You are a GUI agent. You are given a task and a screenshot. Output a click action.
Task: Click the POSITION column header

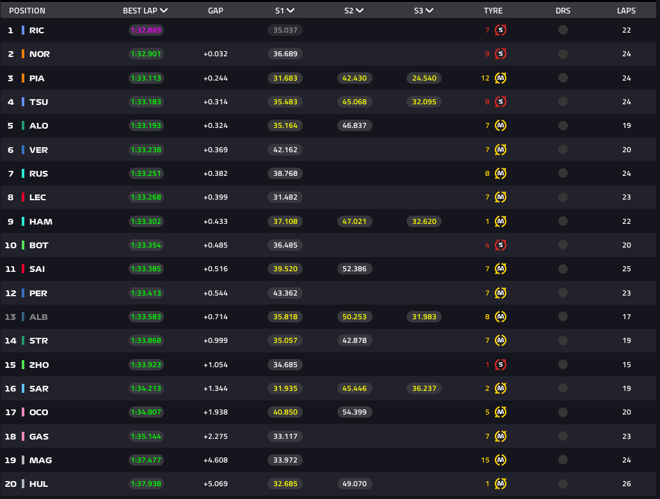click(x=27, y=11)
